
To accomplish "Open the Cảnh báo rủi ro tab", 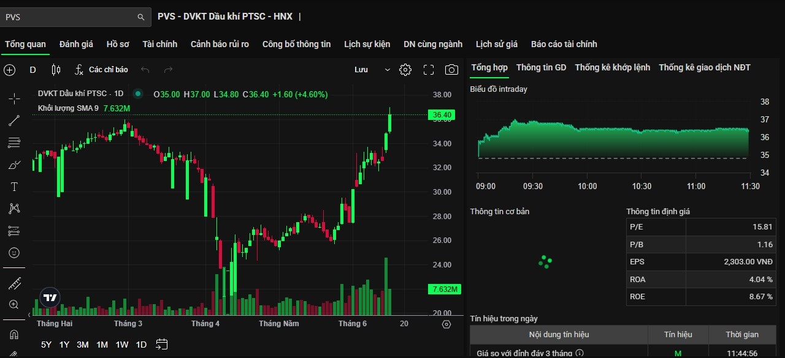I will [x=220, y=44].
